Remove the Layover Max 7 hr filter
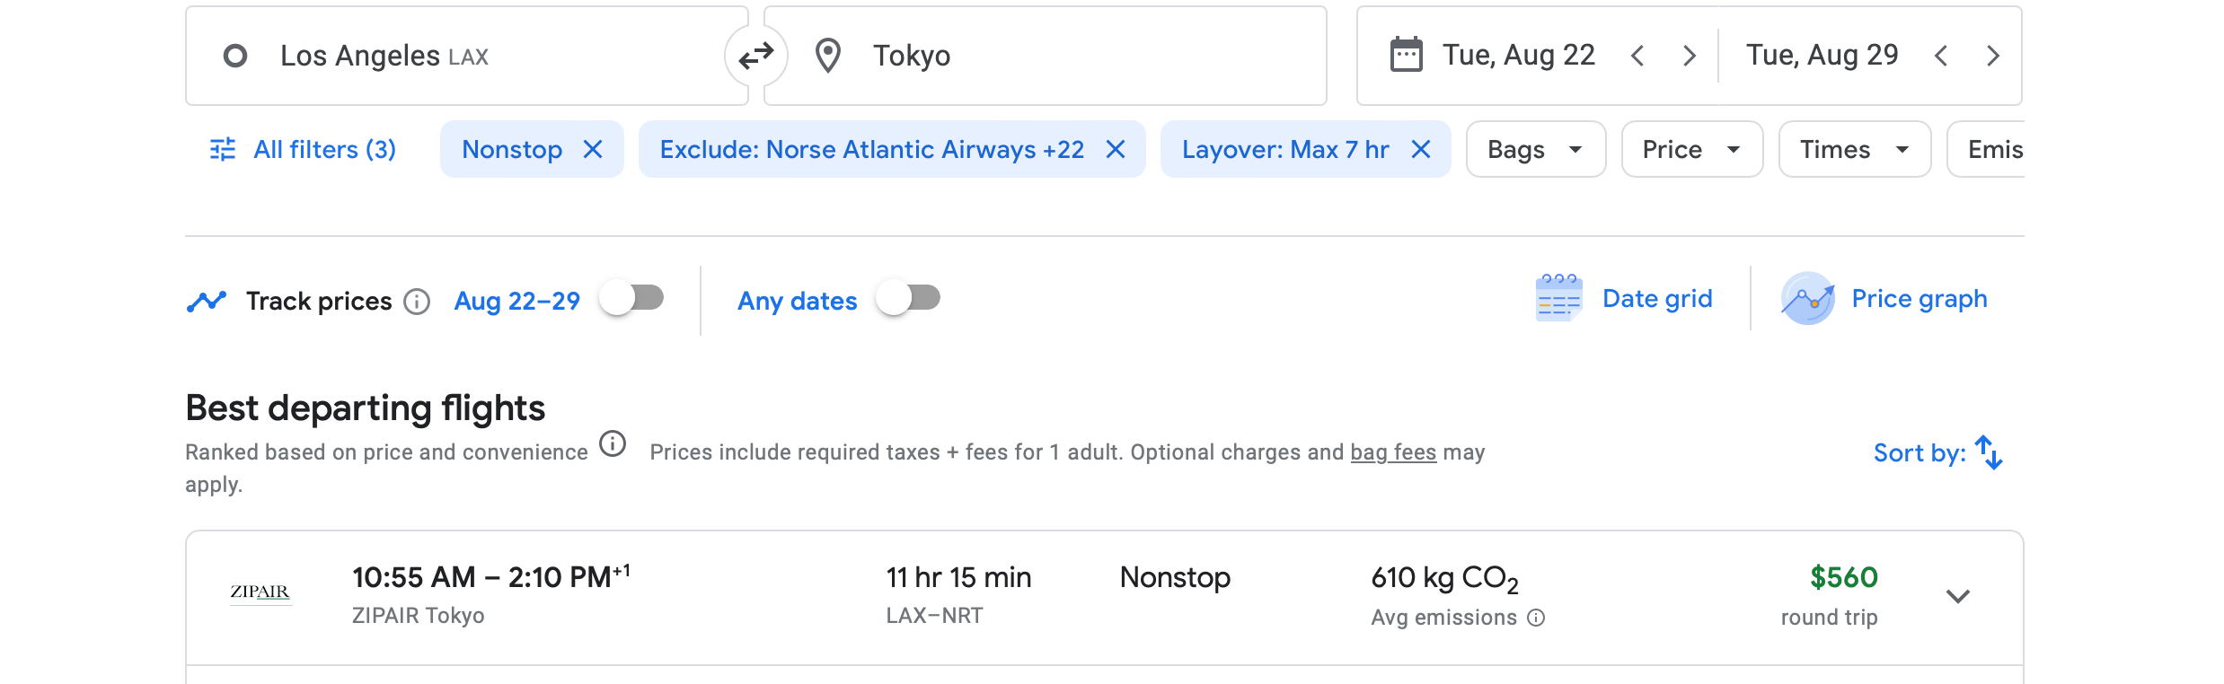The height and width of the screenshot is (684, 2224). click(x=1421, y=149)
